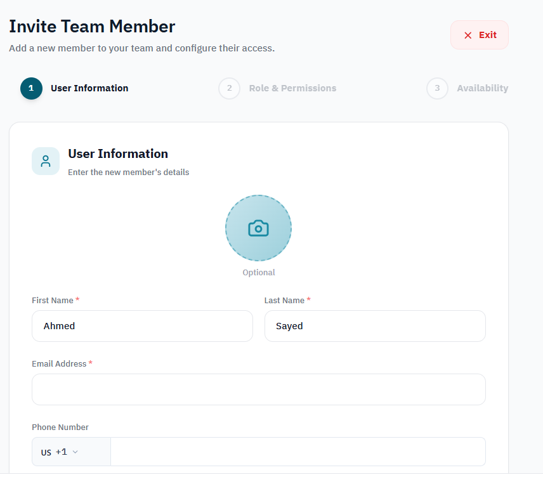Image resolution: width=543 pixels, height=496 pixels.
Task: Focus the First Name field containing Ahmed
Action: [x=142, y=326]
